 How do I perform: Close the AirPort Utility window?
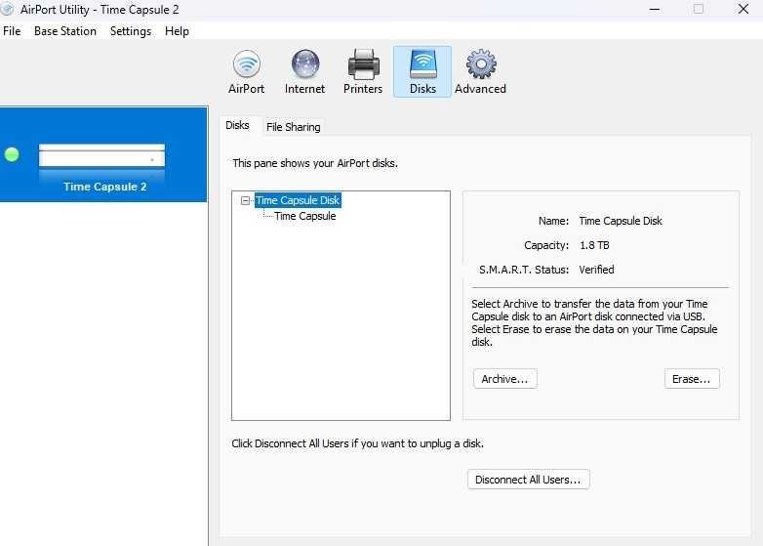[743, 9]
